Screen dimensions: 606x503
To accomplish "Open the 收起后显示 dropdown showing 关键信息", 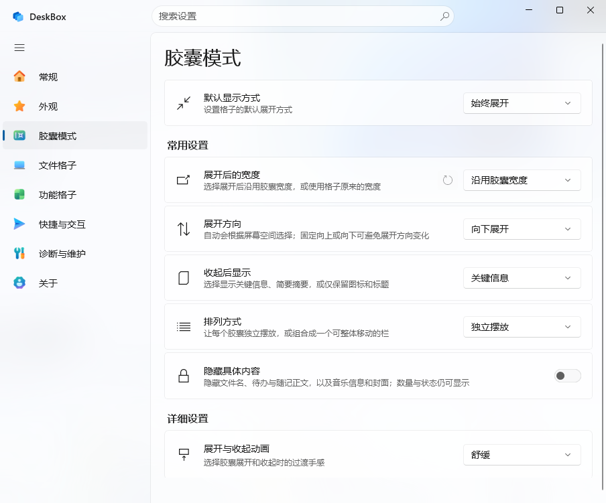I will click(522, 278).
